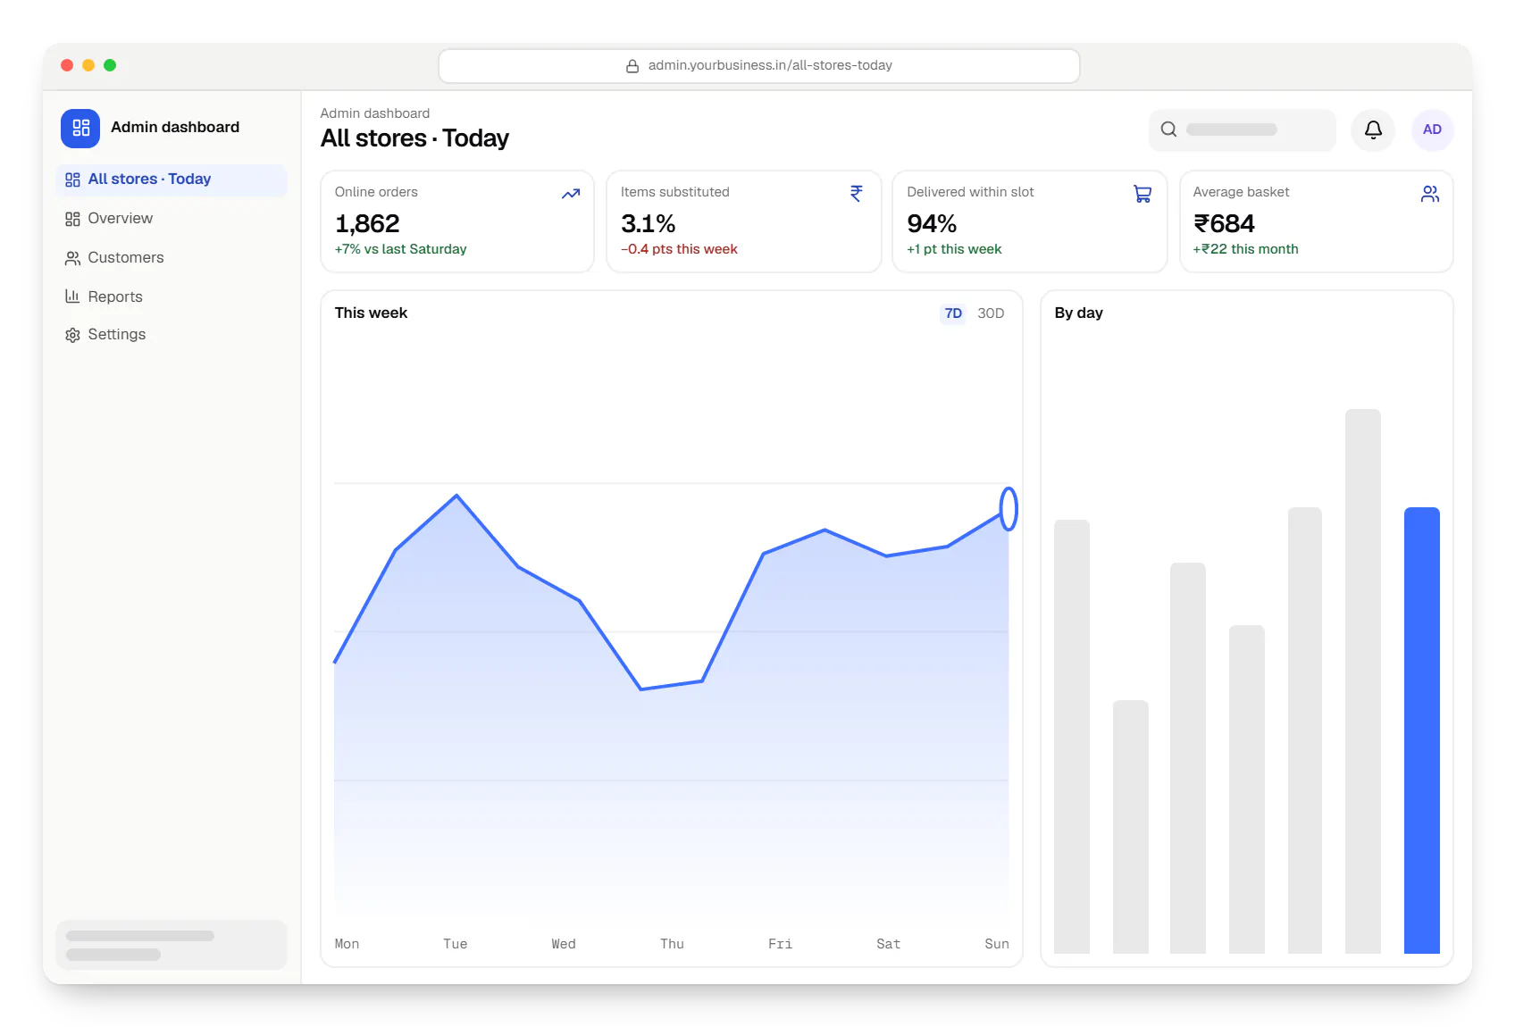1515x1027 pixels.
Task: Click the Average basket value ₹684
Action: (1224, 223)
